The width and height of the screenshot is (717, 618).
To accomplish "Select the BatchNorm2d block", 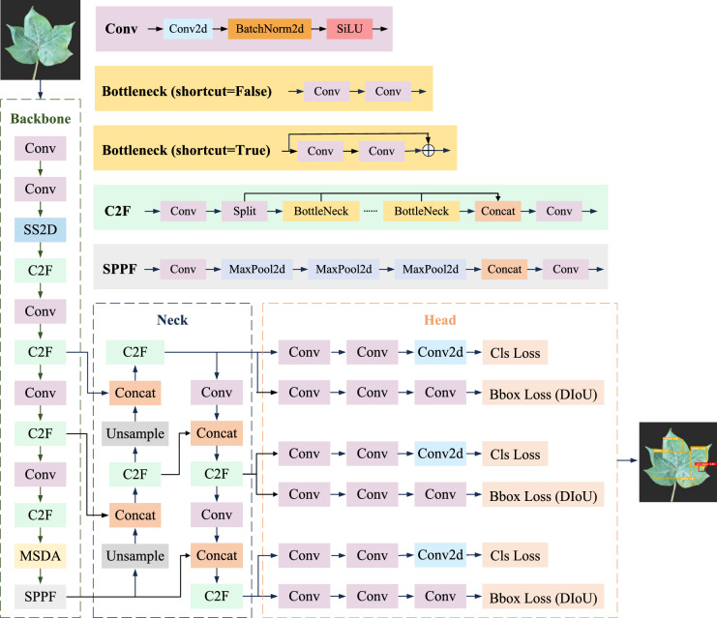I will pos(270,29).
